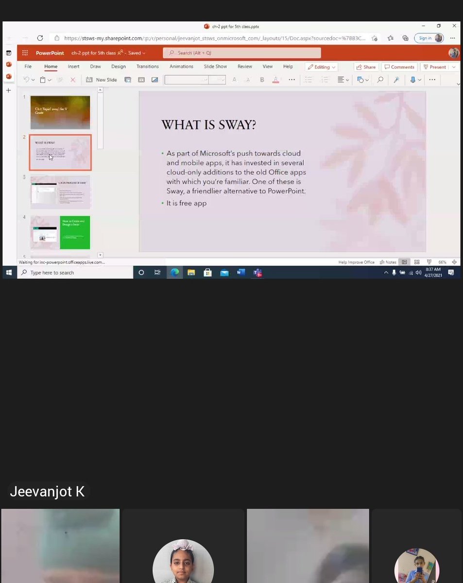Open the Editing mode dropdown
The width and height of the screenshot is (463, 583).
point(322,67)
